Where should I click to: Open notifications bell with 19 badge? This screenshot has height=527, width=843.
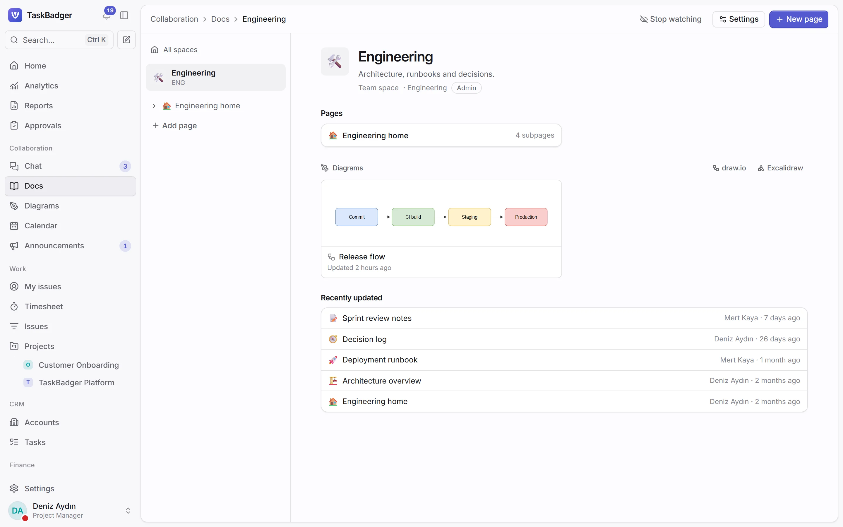point(107,15)
